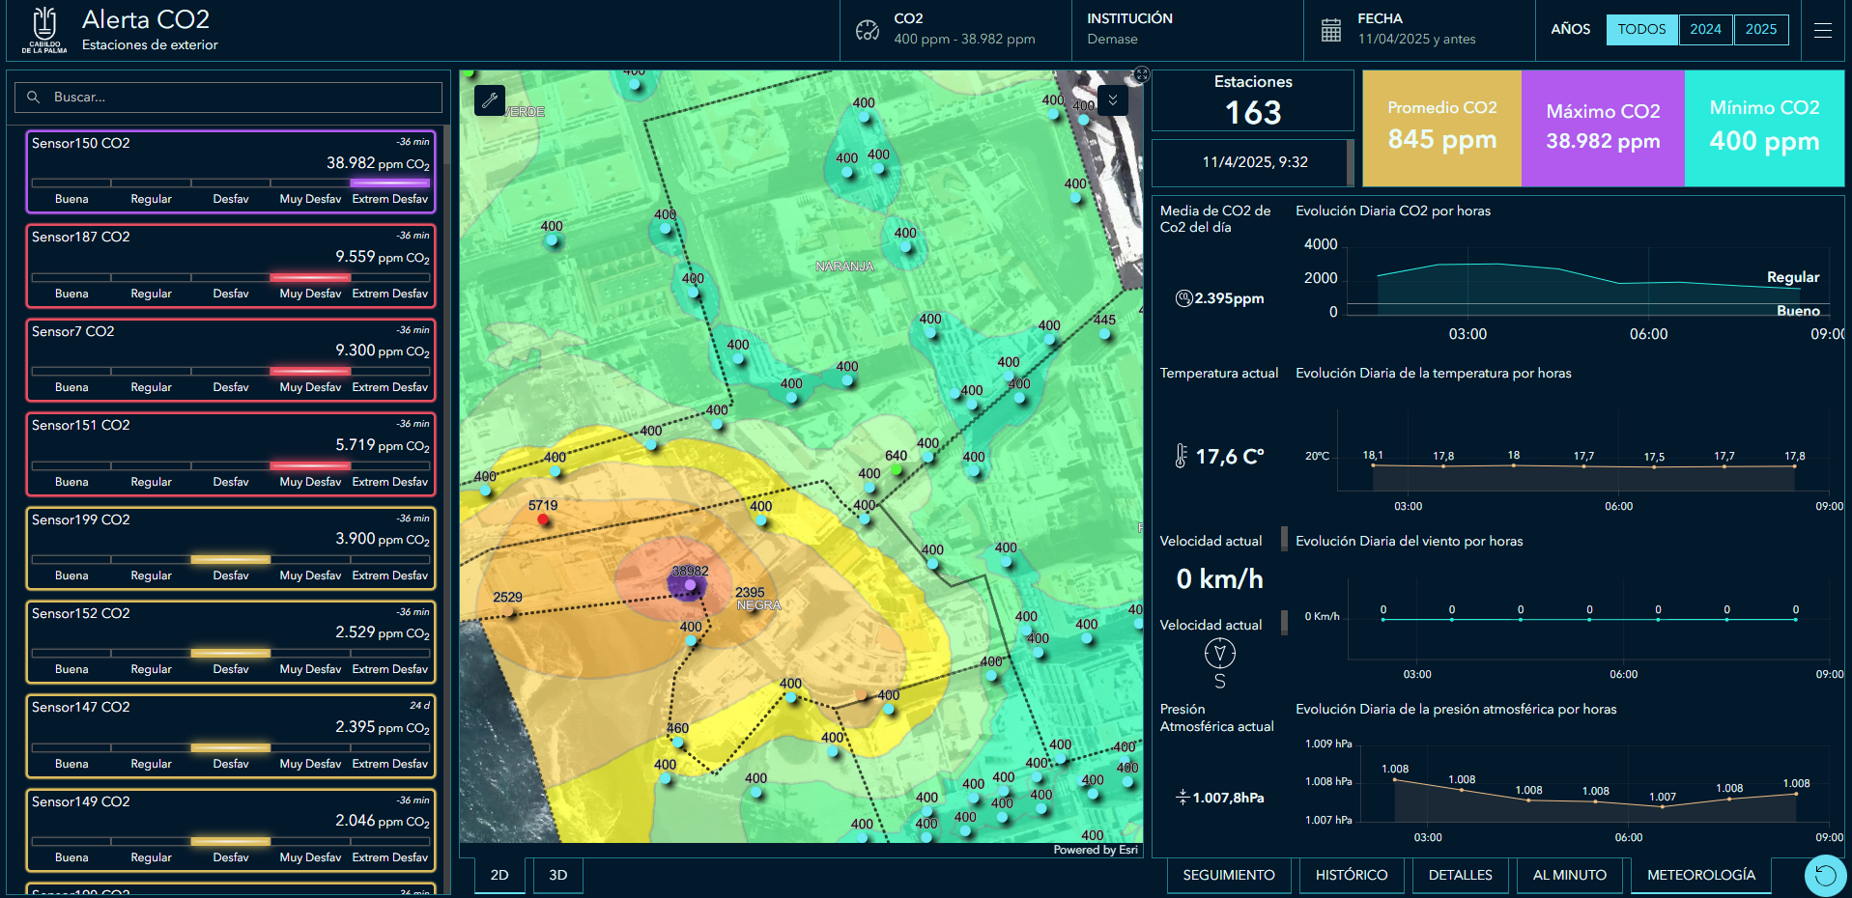Click the CO2 gauge filter icon
The width and height of the screenshot is (1852, 898).
pos(868,30)
